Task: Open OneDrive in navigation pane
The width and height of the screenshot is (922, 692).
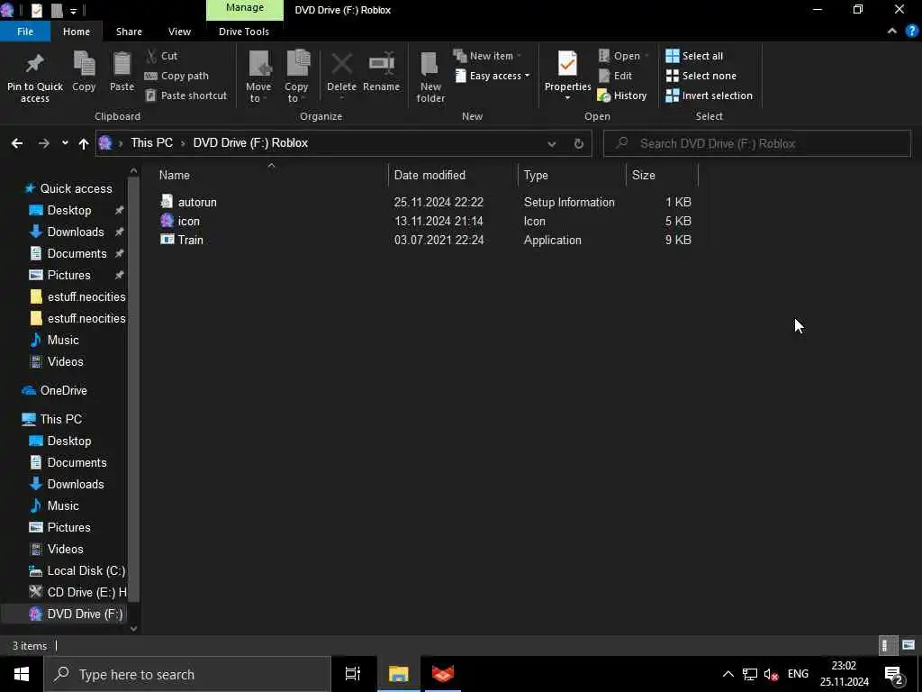Action: [64, 391]
